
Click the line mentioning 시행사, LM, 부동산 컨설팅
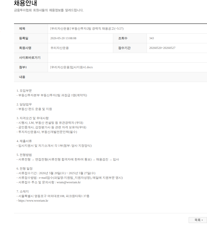pyautogui.click(x=50, y=123)
